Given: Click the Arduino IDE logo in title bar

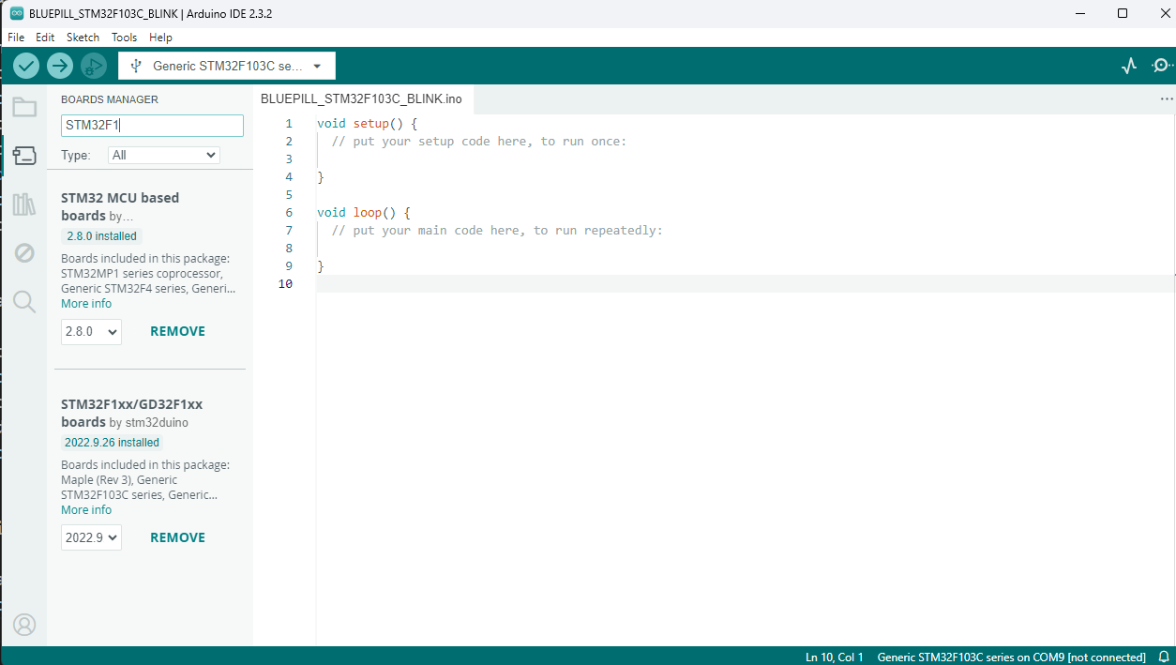Looking at the screenshot, I should [17, 13].
